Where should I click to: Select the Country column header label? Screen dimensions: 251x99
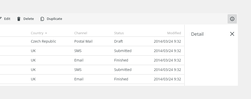coord(37,33)
